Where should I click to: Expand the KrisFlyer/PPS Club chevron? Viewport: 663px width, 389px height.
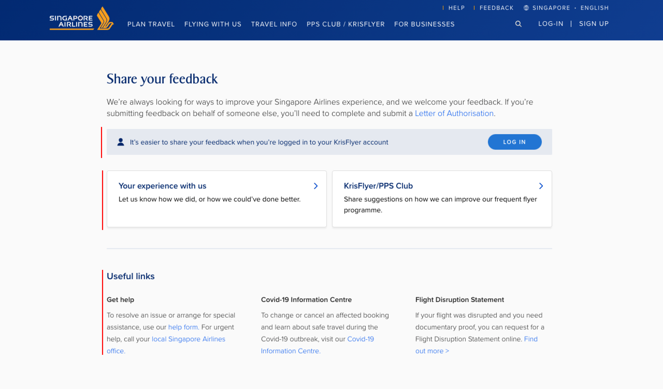tap(541, 186)
